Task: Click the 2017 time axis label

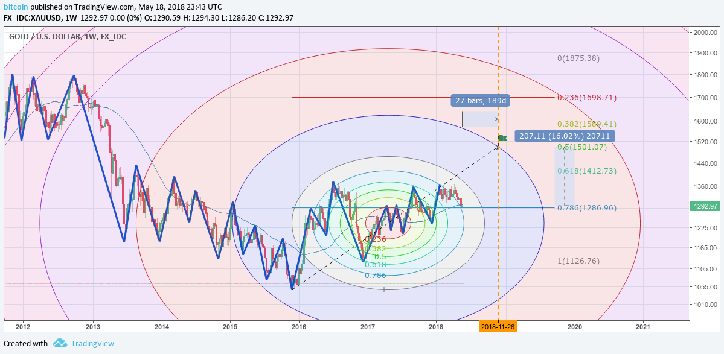Action: point(368,327)
